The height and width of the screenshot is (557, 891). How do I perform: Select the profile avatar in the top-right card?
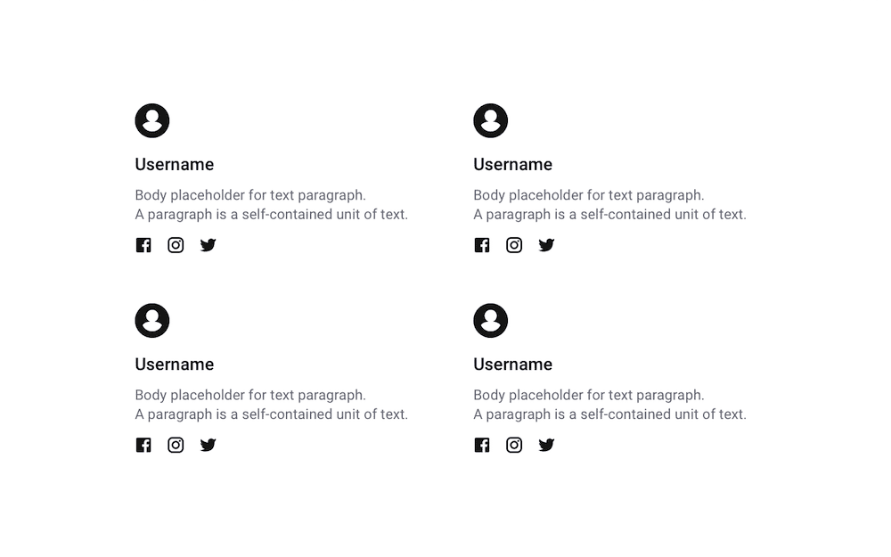[x=490, y=120]
